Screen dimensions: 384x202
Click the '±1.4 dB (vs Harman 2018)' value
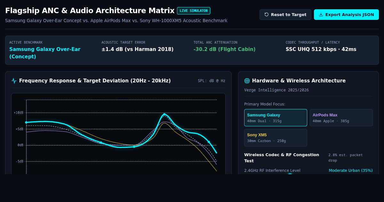137,49
